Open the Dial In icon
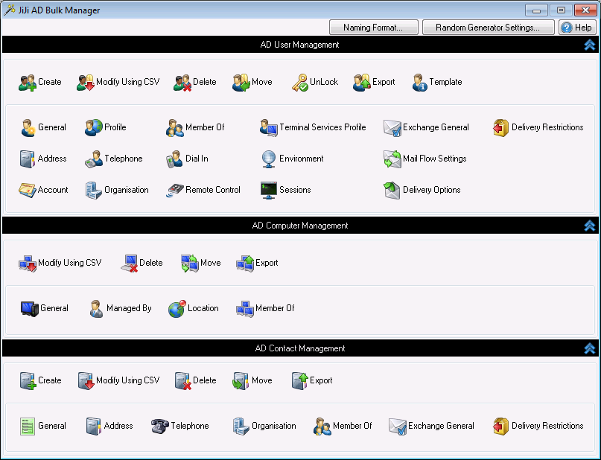The height and width of the screenshot is (460, 601). point(175,159)
